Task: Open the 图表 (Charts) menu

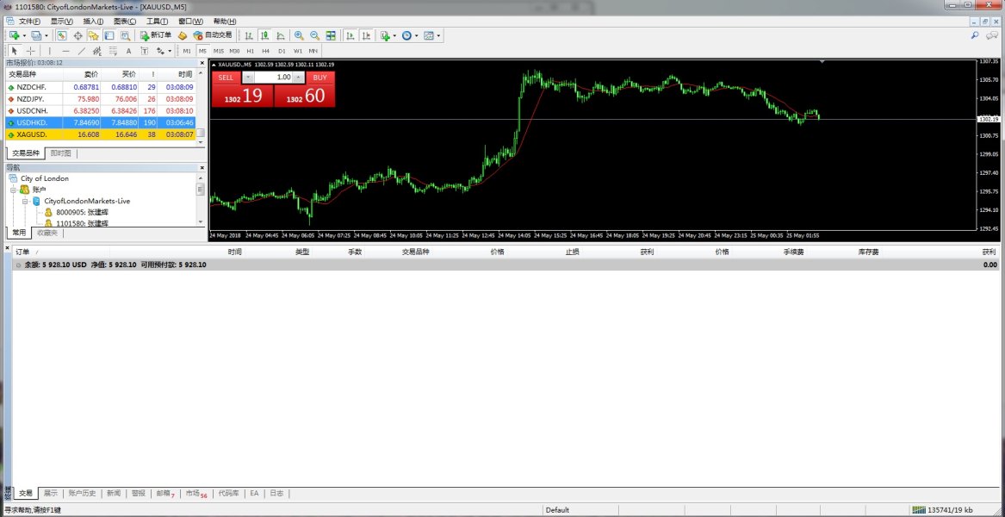Action: click(125, 21)
